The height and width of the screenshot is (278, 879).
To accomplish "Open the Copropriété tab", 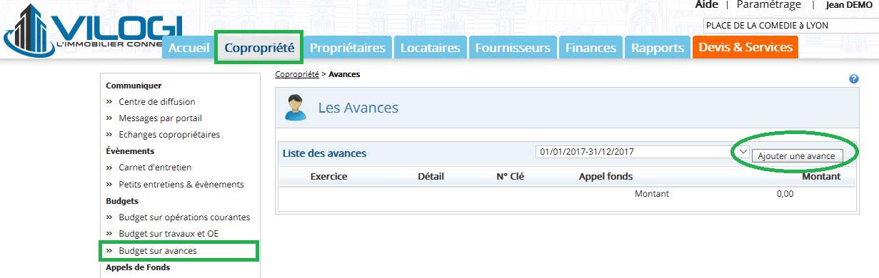I will pyautogui.click(x=259, y=48).
